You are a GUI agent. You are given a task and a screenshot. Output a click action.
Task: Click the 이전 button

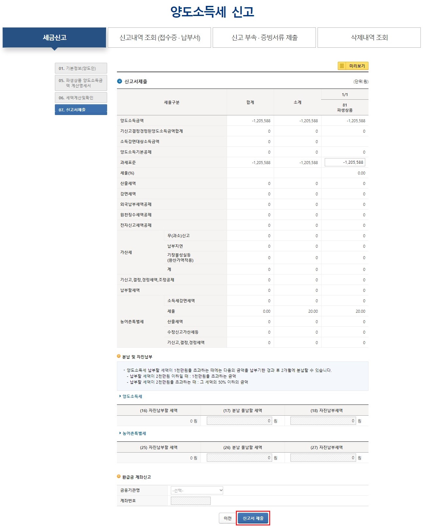[x=227, y=518]
